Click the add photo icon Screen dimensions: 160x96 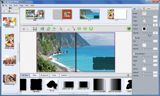[42, 29]
